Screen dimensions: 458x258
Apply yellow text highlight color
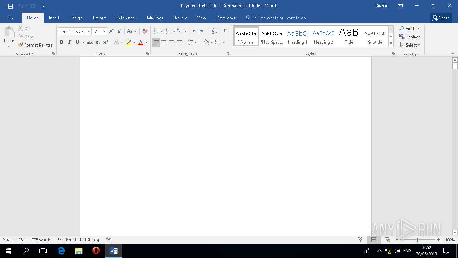click(x=128, y=42)
